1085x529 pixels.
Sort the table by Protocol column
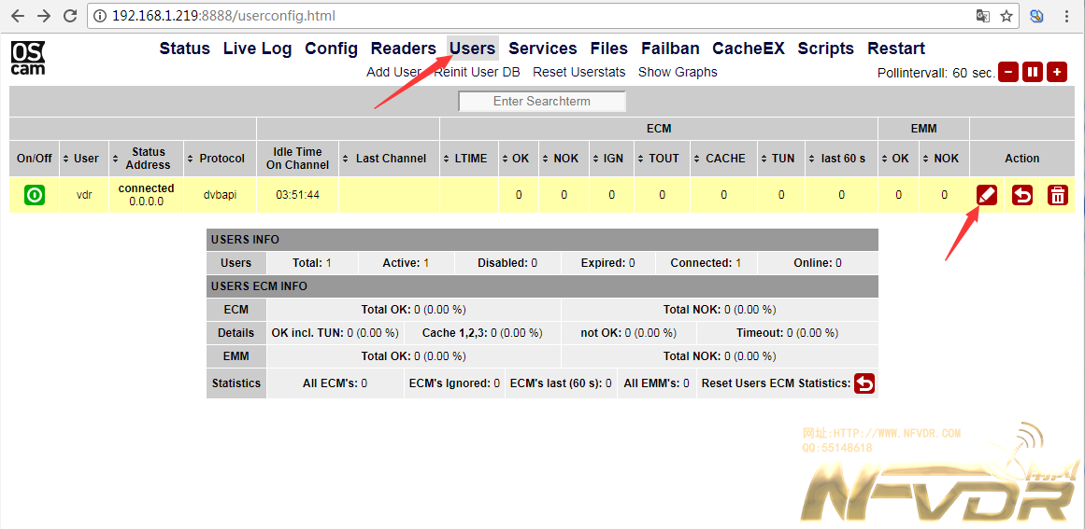tap(216, 159)
